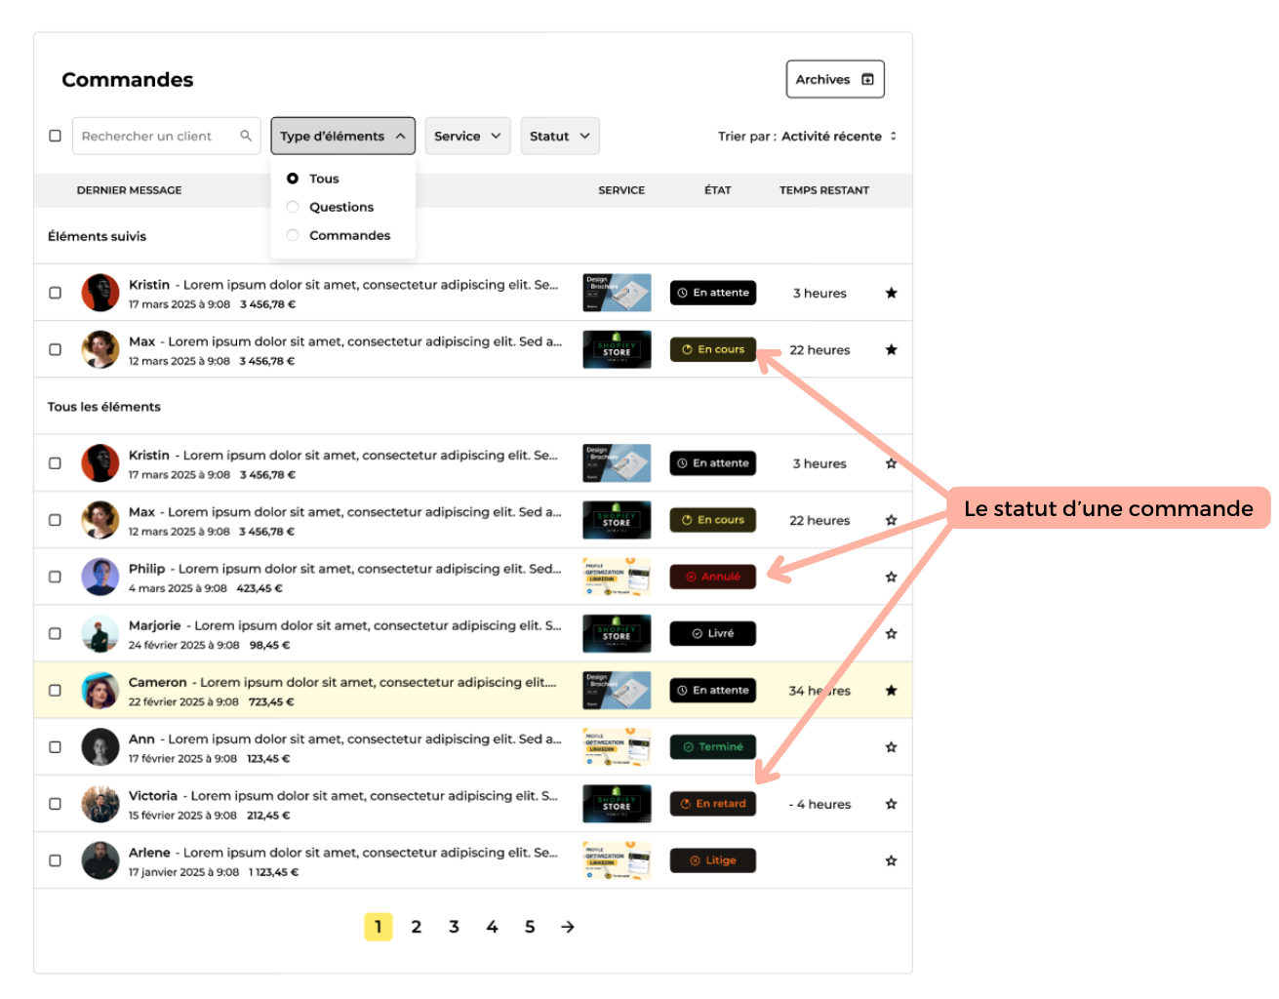Click Arlene's avatar picture
1279x999 pixels.
tap(100, 860)
